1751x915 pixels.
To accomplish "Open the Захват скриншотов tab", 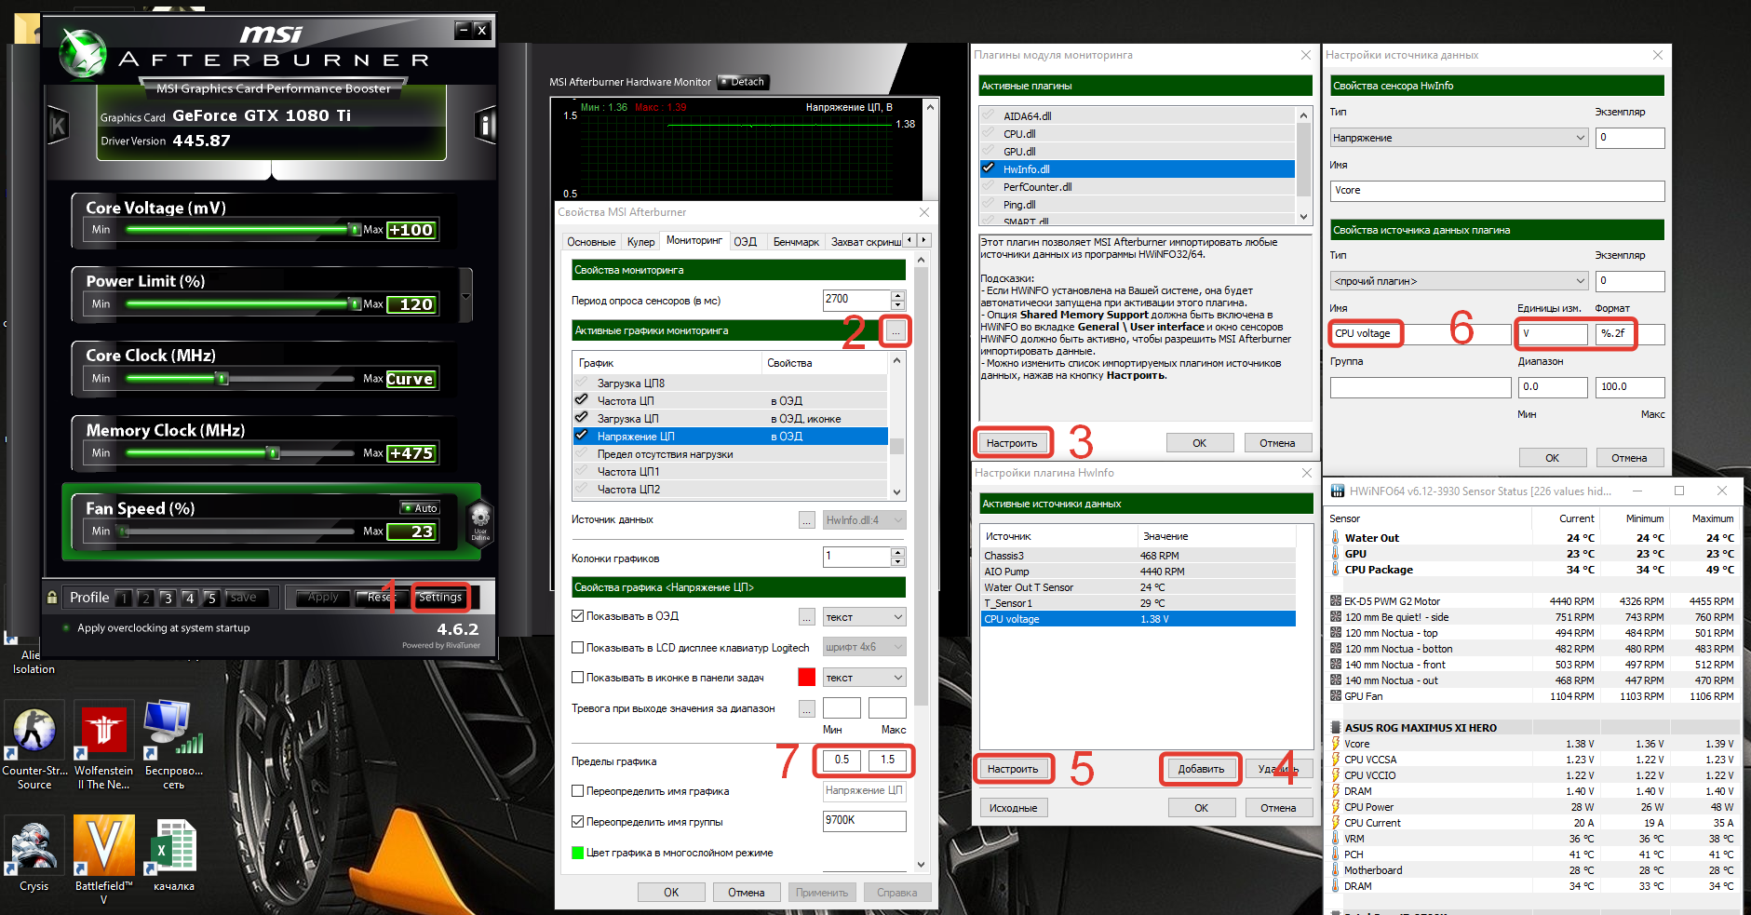I will (866, 242).
